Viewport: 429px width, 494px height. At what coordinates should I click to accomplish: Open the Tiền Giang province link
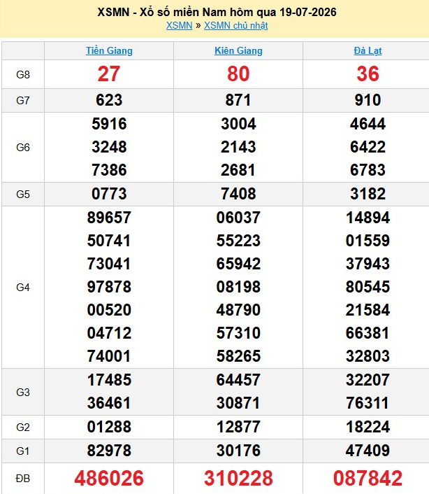(x=109, y=50)
